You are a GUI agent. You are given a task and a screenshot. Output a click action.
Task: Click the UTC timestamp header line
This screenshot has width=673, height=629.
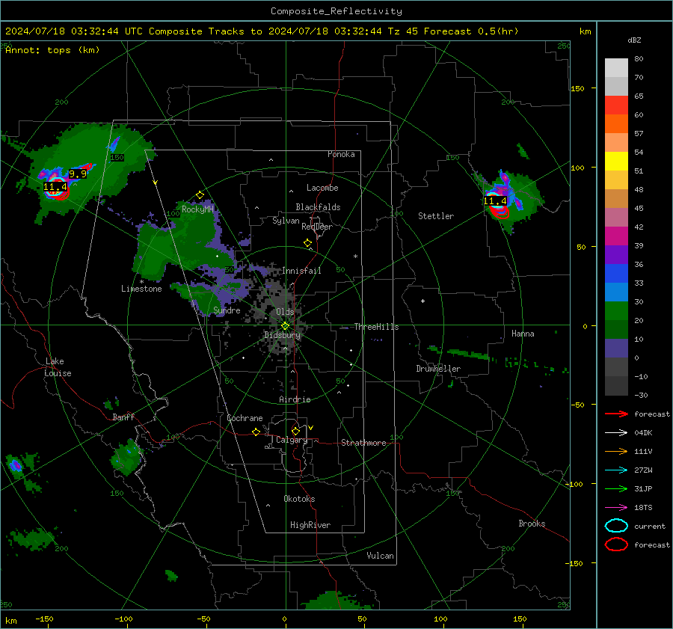262,31
